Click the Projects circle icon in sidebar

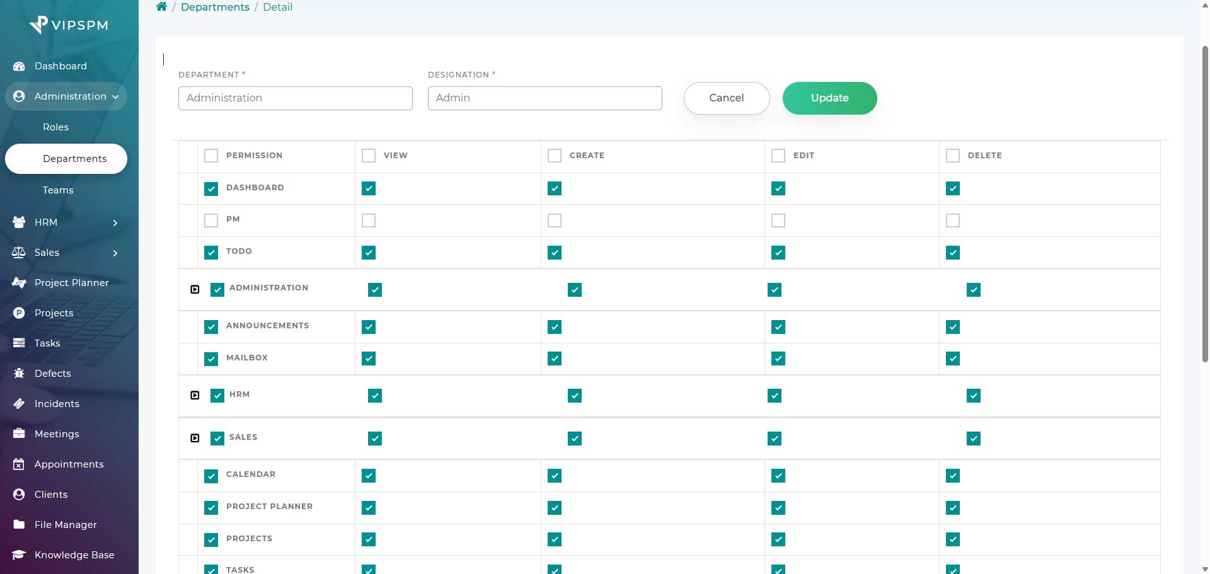(19, 313)
